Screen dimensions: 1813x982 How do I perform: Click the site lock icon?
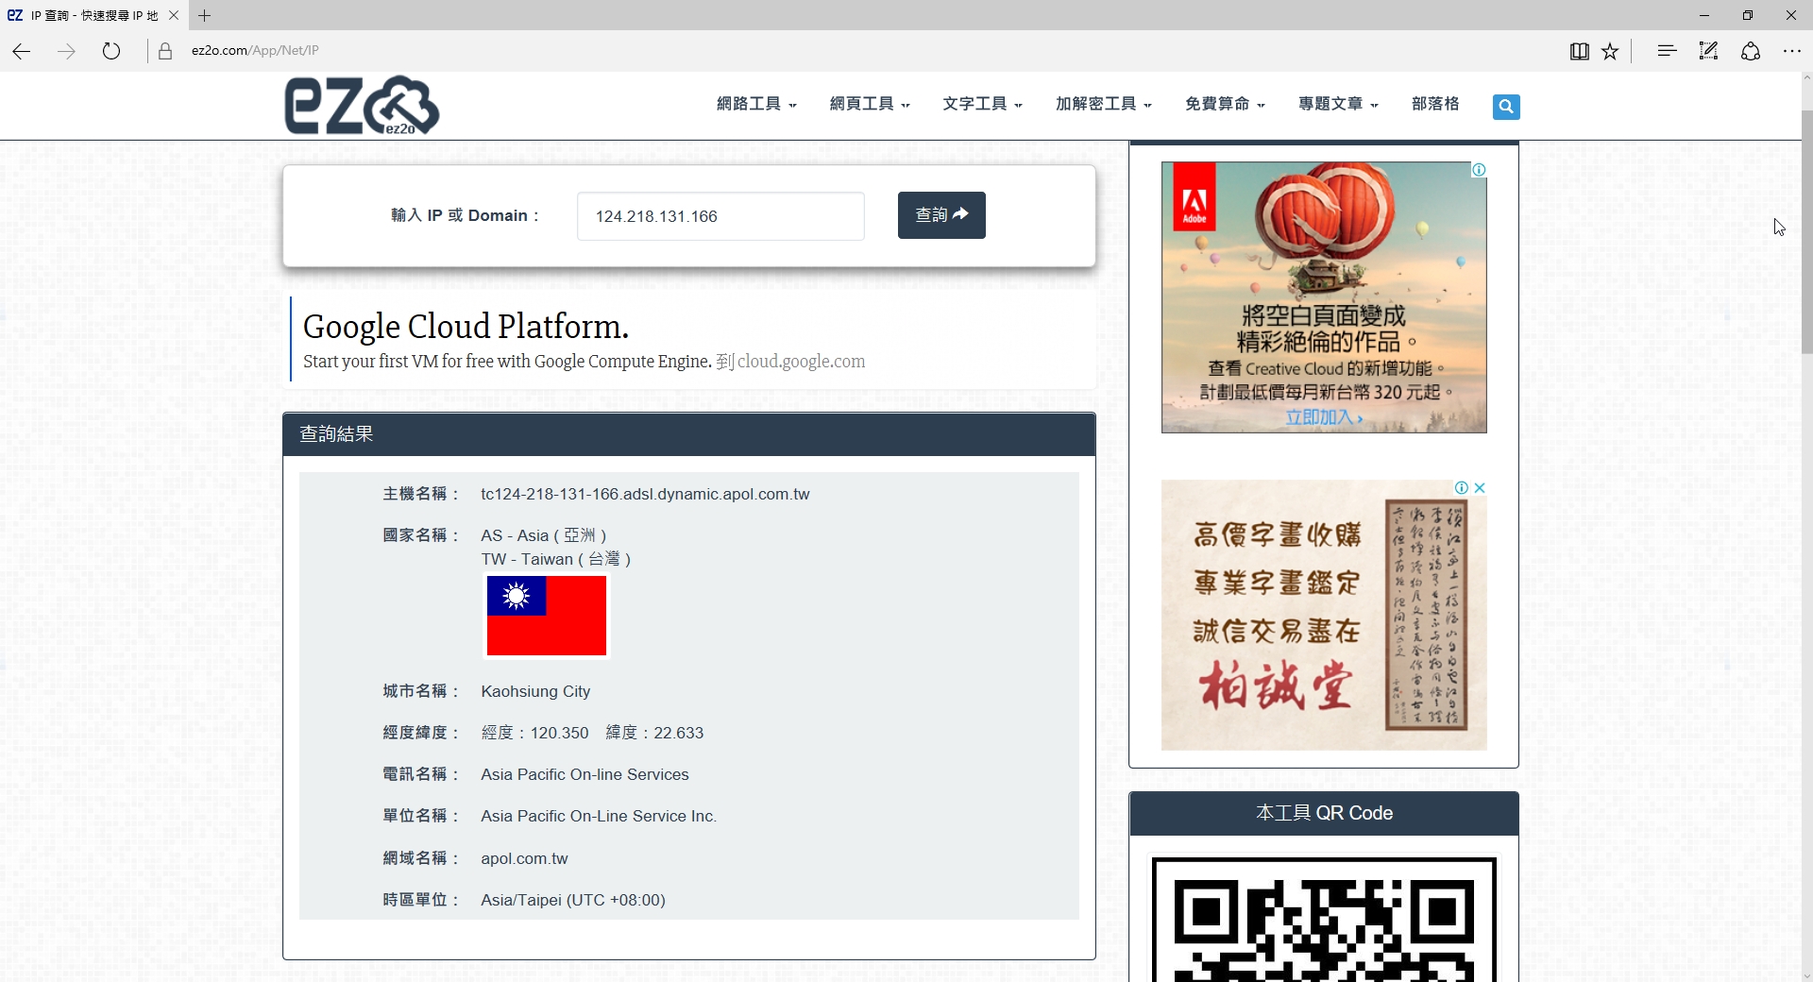point(165,51)
